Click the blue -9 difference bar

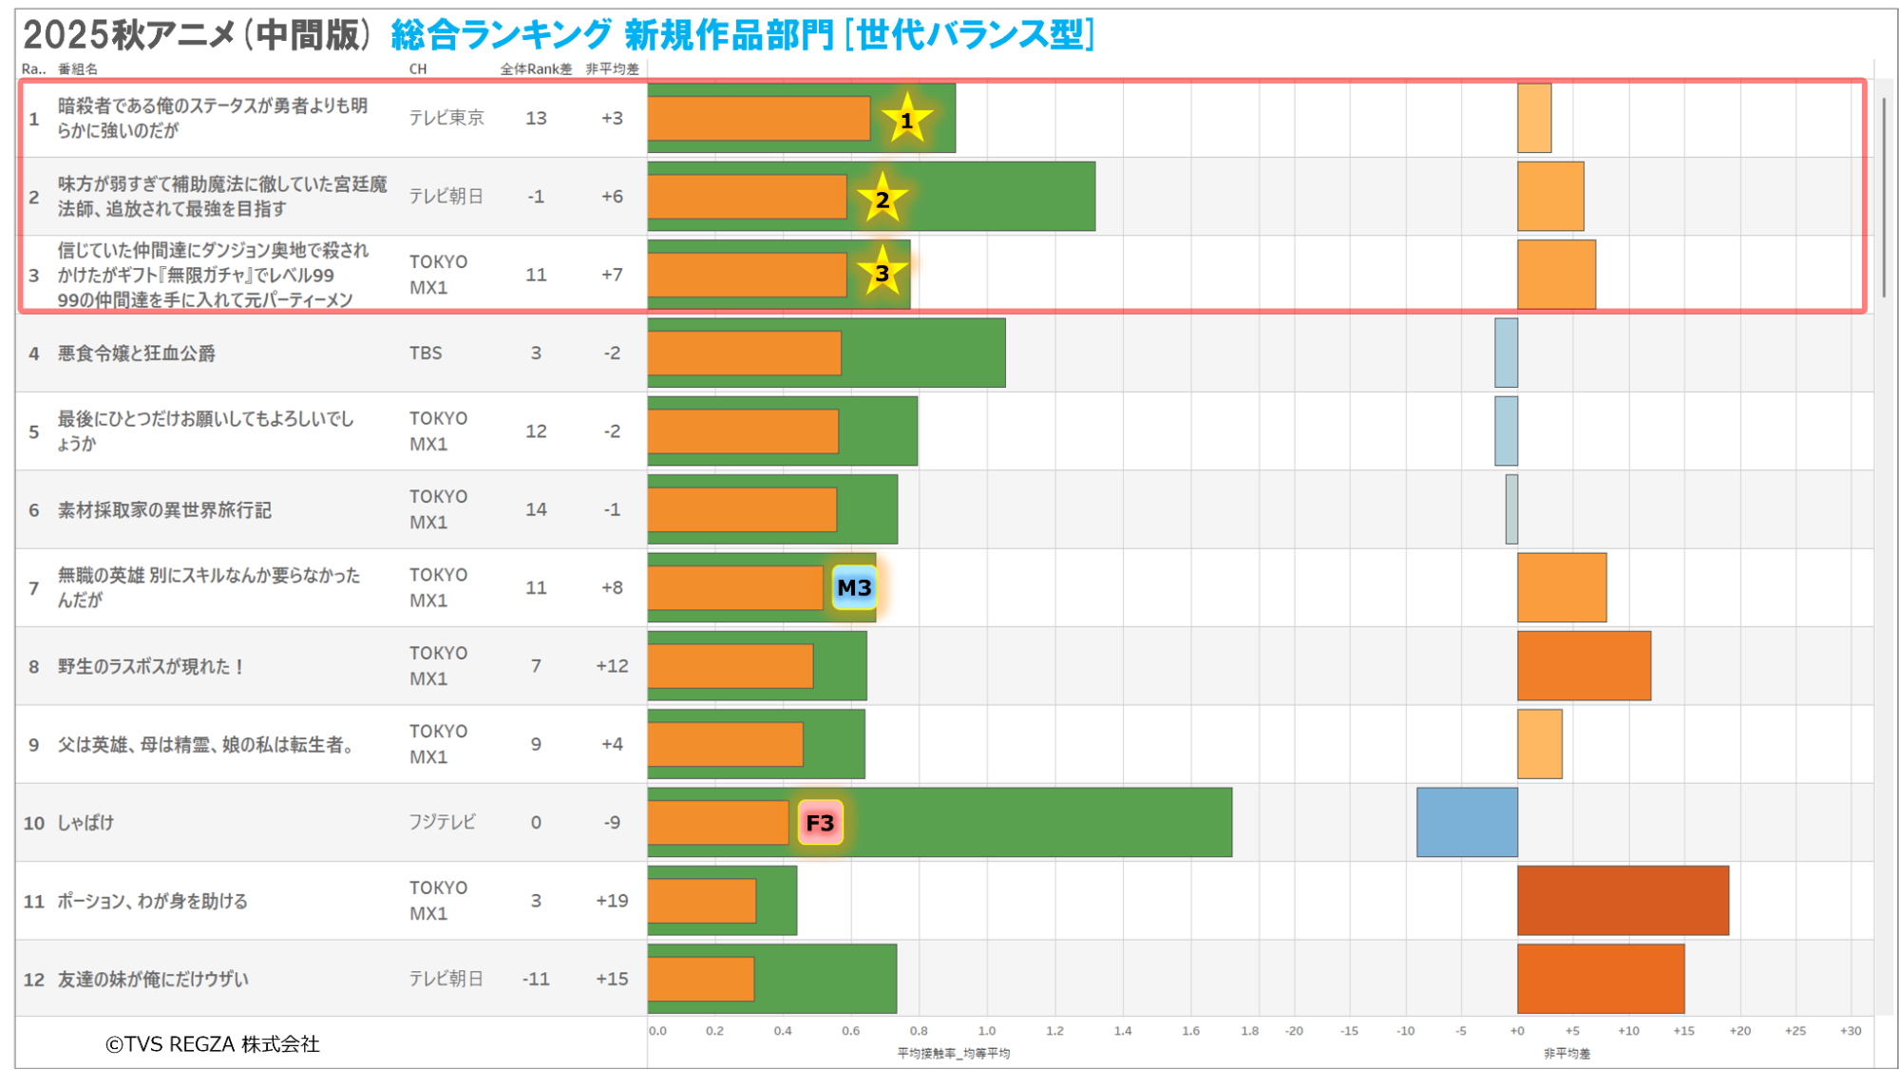tap(1466, 822)
